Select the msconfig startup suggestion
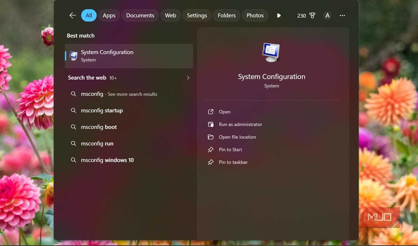Image resolution: width=418 pixels, height=246 pixels. pyautogui.click(x=129, y=110)
